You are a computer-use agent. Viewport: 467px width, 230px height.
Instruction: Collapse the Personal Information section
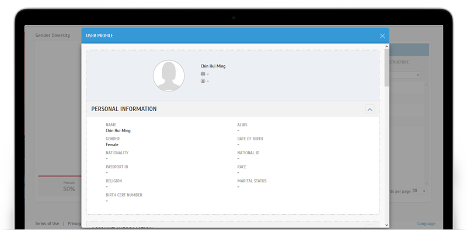point(370,109)
